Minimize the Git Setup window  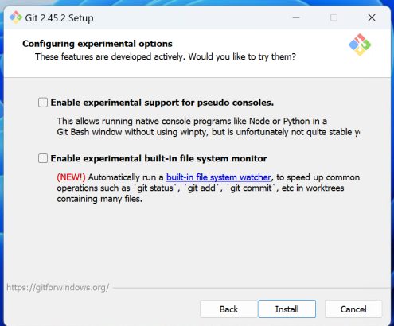point(296,17)
